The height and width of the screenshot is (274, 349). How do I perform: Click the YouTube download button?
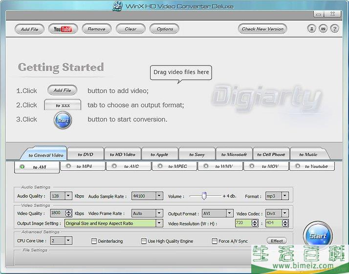[63, 29]
